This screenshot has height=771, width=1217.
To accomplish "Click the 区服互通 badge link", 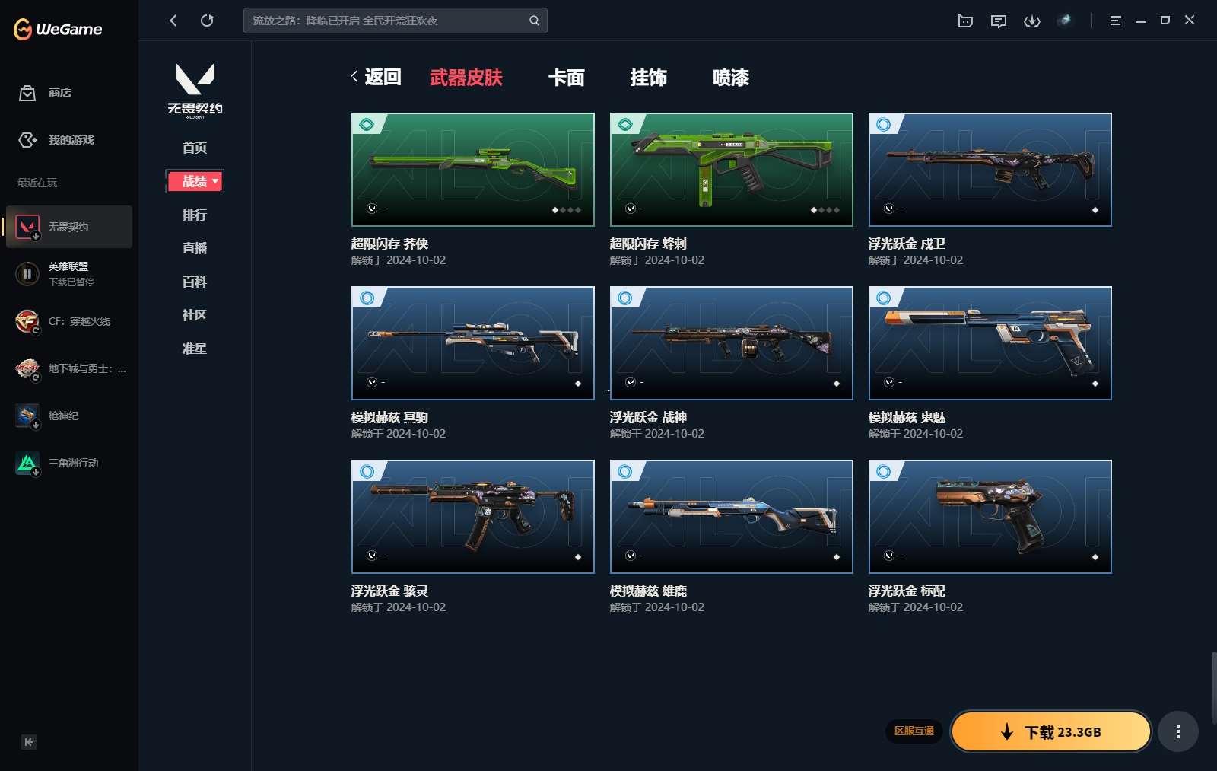I will point(914,731).
